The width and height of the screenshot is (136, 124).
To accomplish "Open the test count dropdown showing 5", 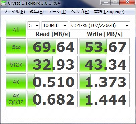I will point(33,25).
